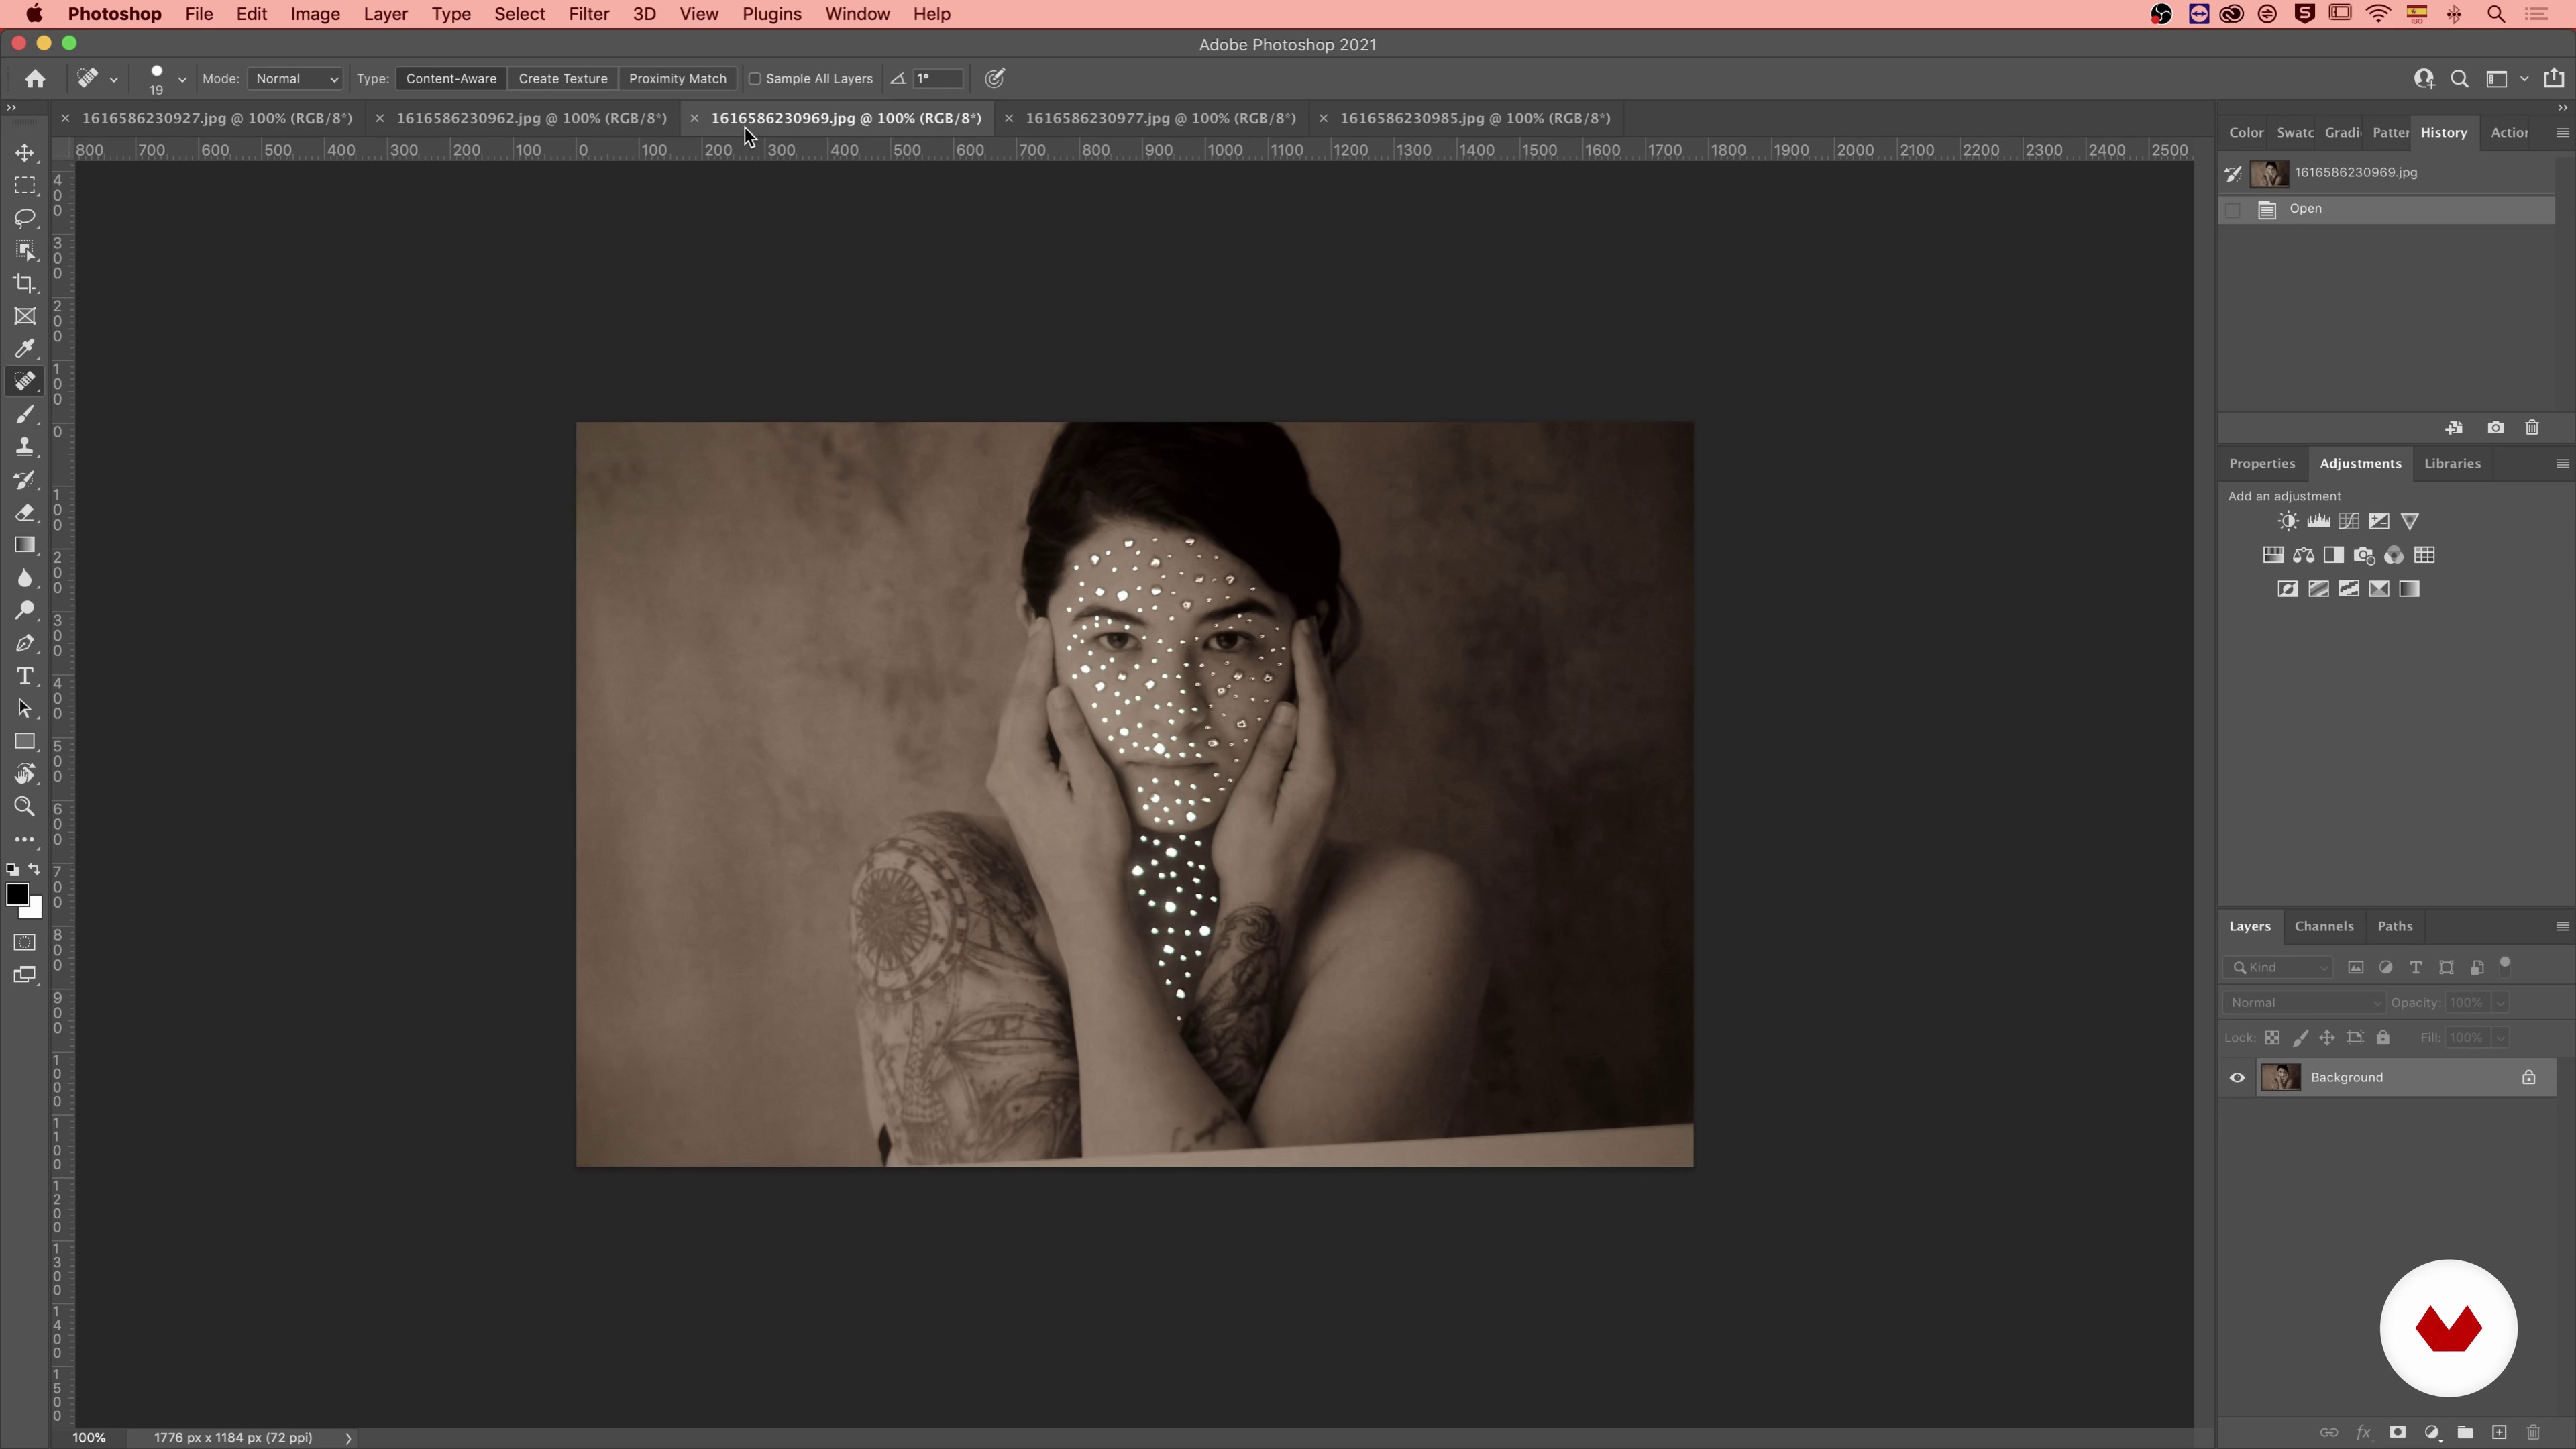Open the Opacity dropdown arrow
2576x1449 pixels.
pyautogui.click(x=2500, y=1002)
